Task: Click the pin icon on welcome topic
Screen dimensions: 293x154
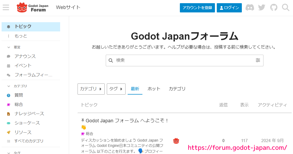Action: pos(83,120)
